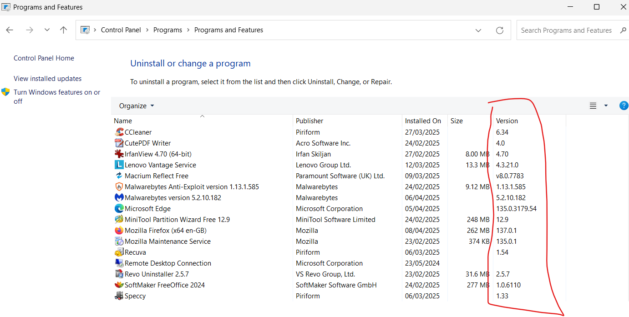Click the MiniTool Partition Wizard icon
Image resolution: width=629 pixels, height=317 pixels.
point(119,219)
